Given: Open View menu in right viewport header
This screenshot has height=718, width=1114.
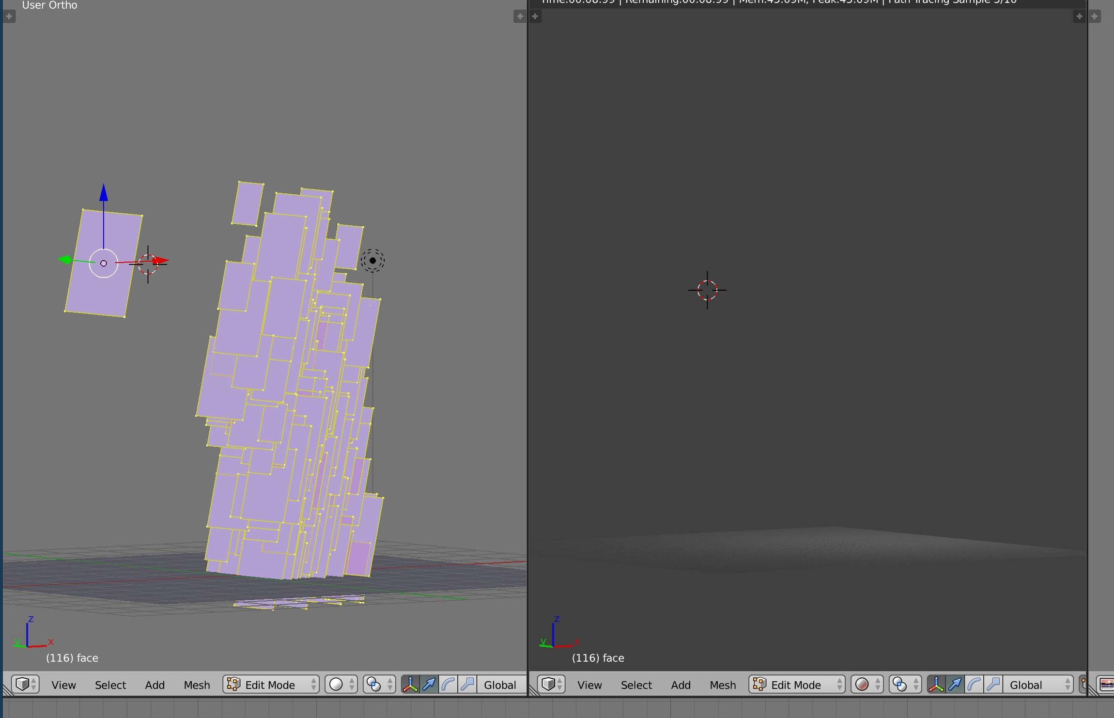Looking at the screenshot, I should 589,685.
